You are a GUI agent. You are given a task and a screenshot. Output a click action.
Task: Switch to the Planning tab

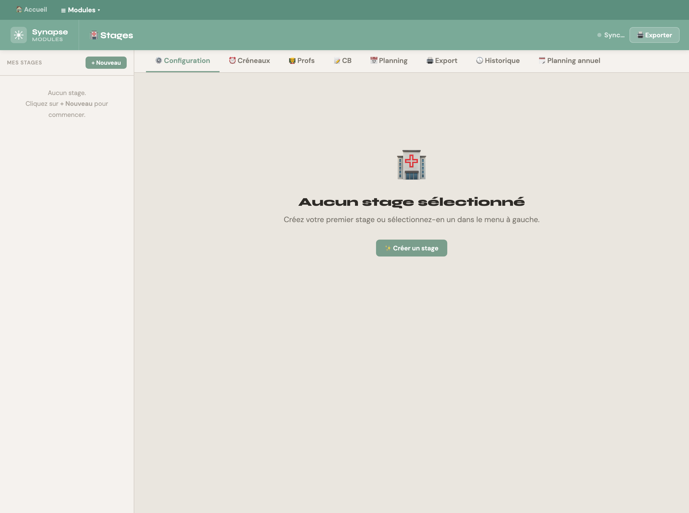[x=389, y=61]
